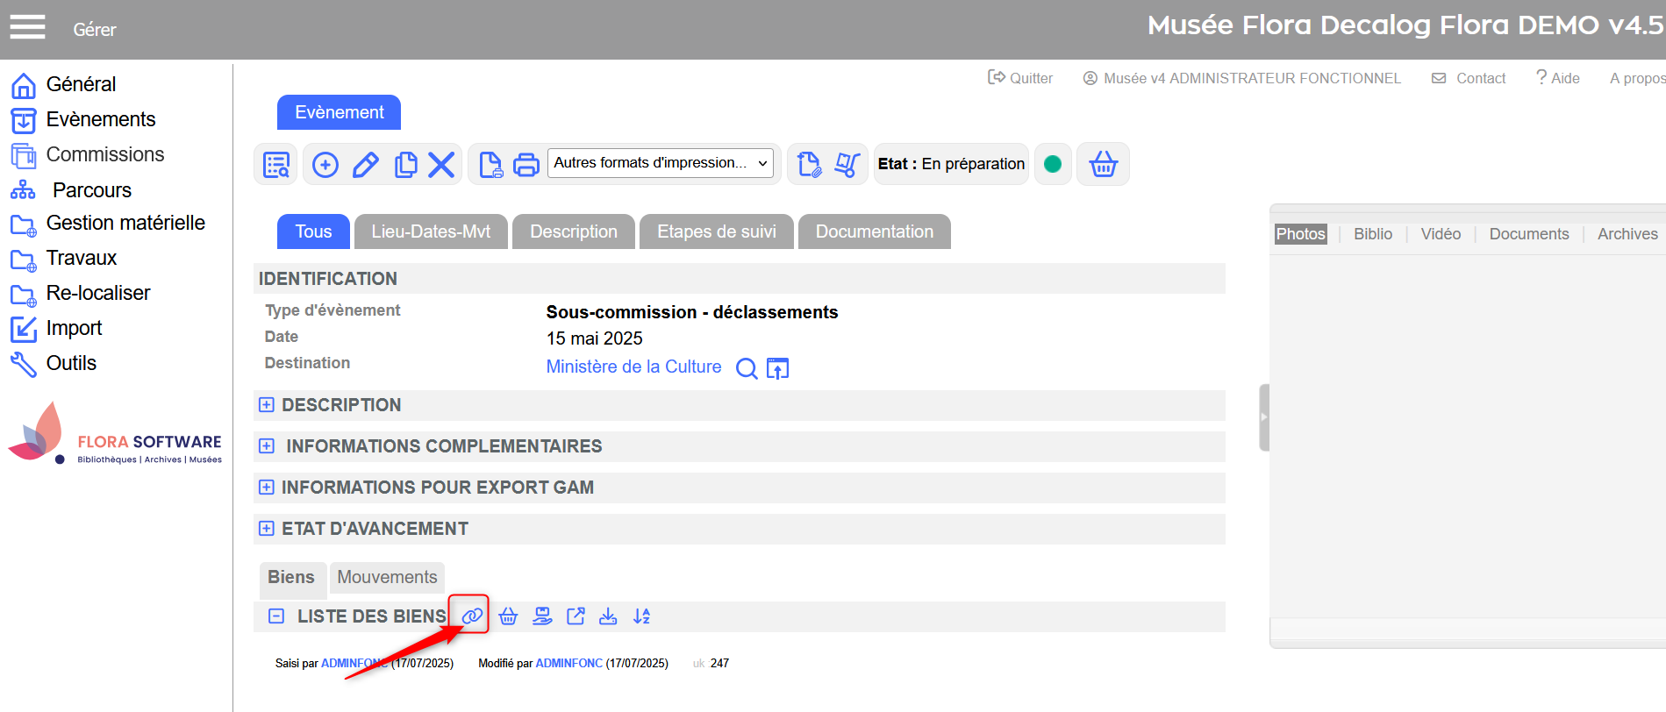This screenshot has height=712, width=1666.
Task: Open the Ministère de la Culture link
Action: [633, 367]
